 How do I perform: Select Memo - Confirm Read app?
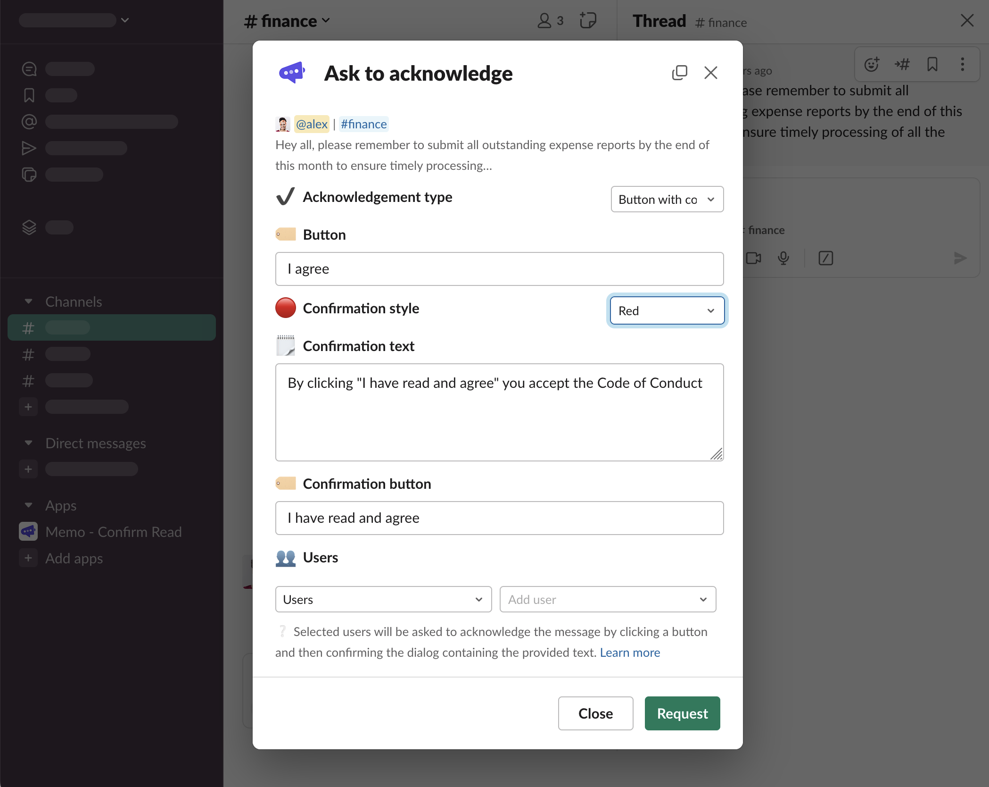pos(113,532)
